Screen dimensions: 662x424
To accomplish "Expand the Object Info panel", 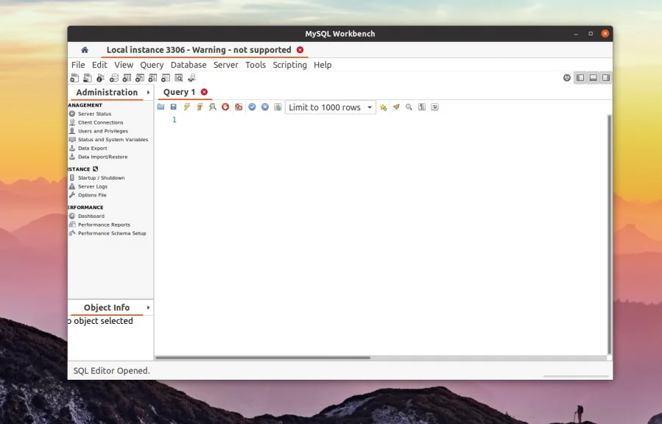I will coord(148,307).
